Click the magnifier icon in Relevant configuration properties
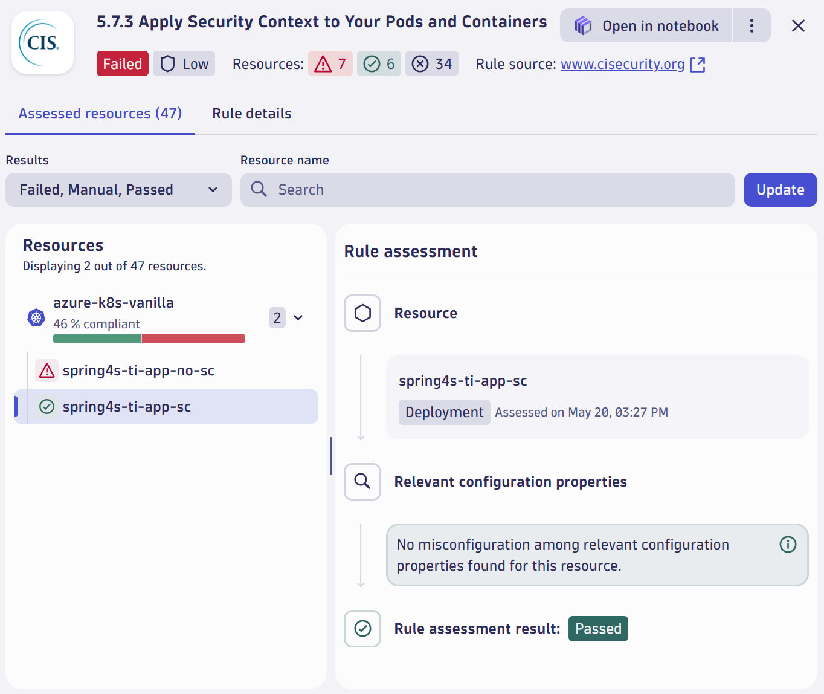Screen dimensions: 824x694 pyautogui.click(x=362, y=481)
